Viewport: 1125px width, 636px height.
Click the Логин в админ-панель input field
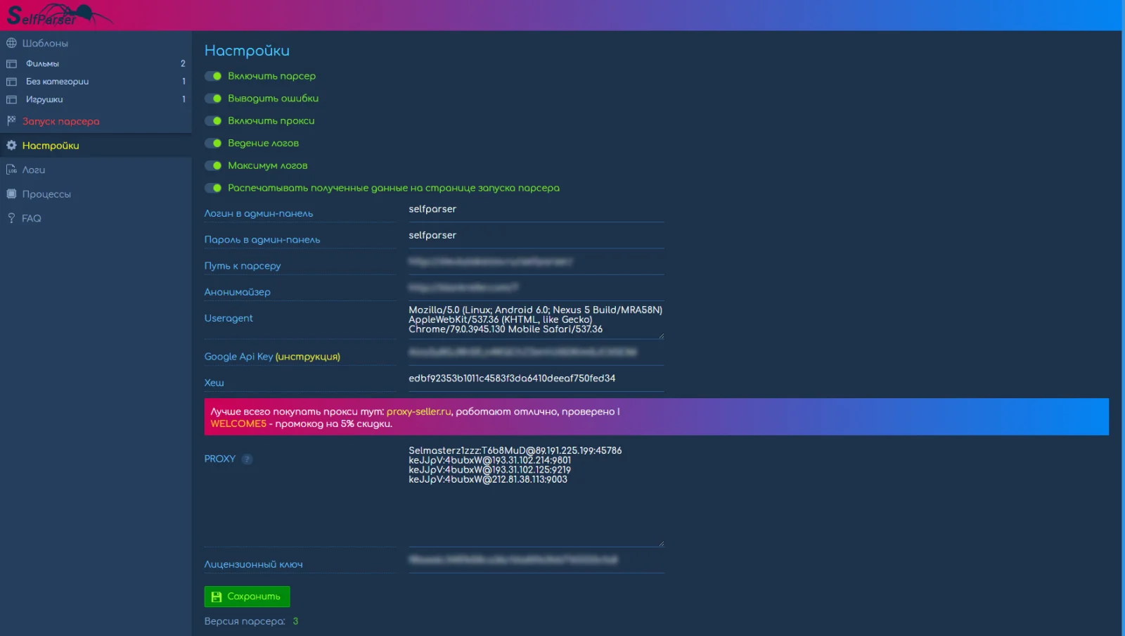[x=535, y=210]
